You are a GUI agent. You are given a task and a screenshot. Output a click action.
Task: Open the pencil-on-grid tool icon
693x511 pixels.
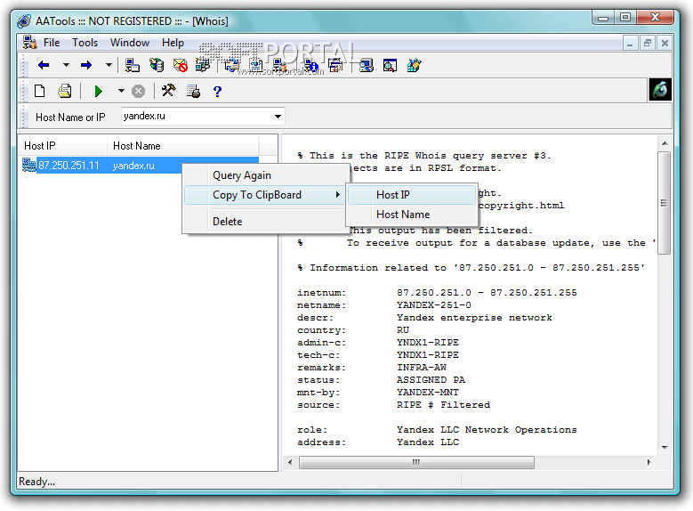415,66
